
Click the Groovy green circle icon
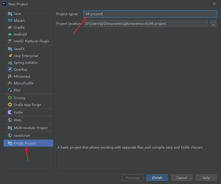tap(10, 98)
